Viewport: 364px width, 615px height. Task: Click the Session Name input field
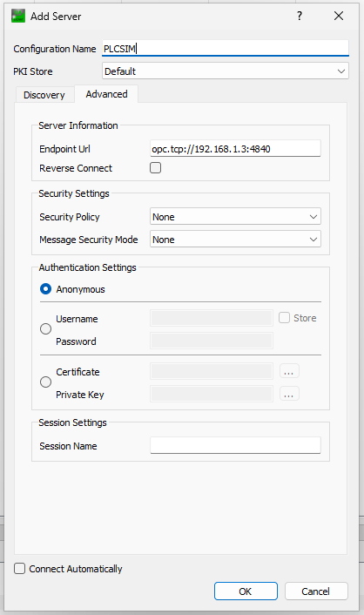click(235, 445)
